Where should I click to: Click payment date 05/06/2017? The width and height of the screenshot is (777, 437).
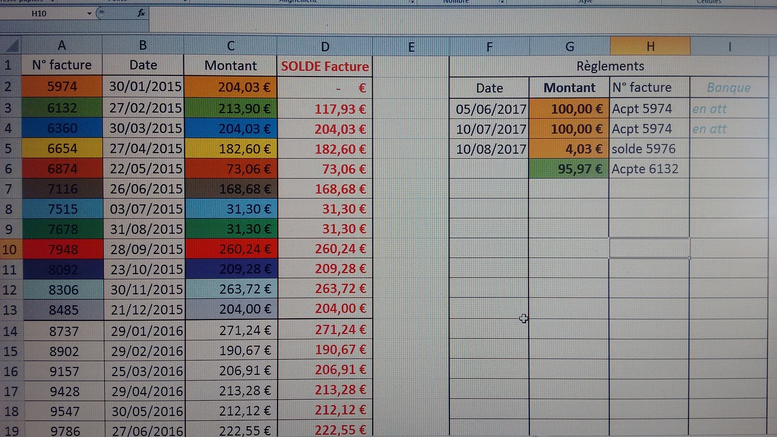pyautogui.click(x=489, y=109)
